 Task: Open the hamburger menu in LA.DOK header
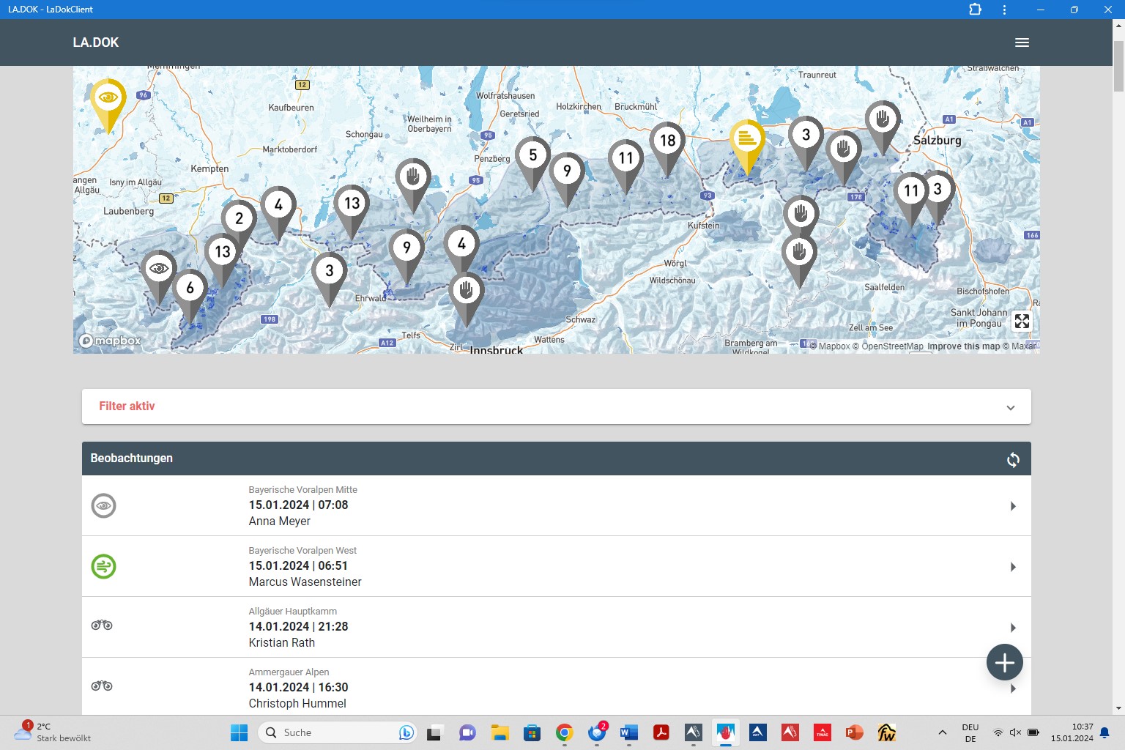coord(1022,42)
